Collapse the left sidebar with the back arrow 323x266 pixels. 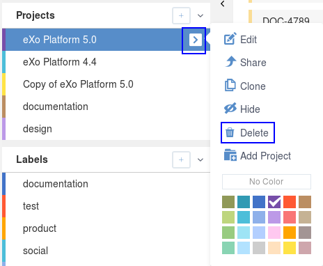coord(223,3)
